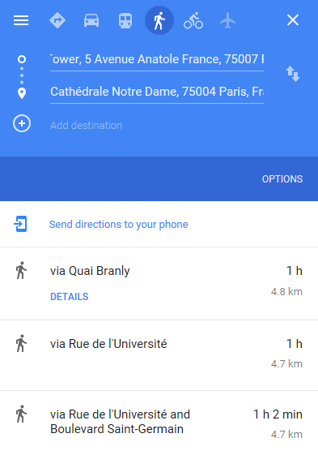The height and width of the screenshot is (455, 318).
Task: Choose the route via Quai Branly
Action: click(x=159, y=284)
